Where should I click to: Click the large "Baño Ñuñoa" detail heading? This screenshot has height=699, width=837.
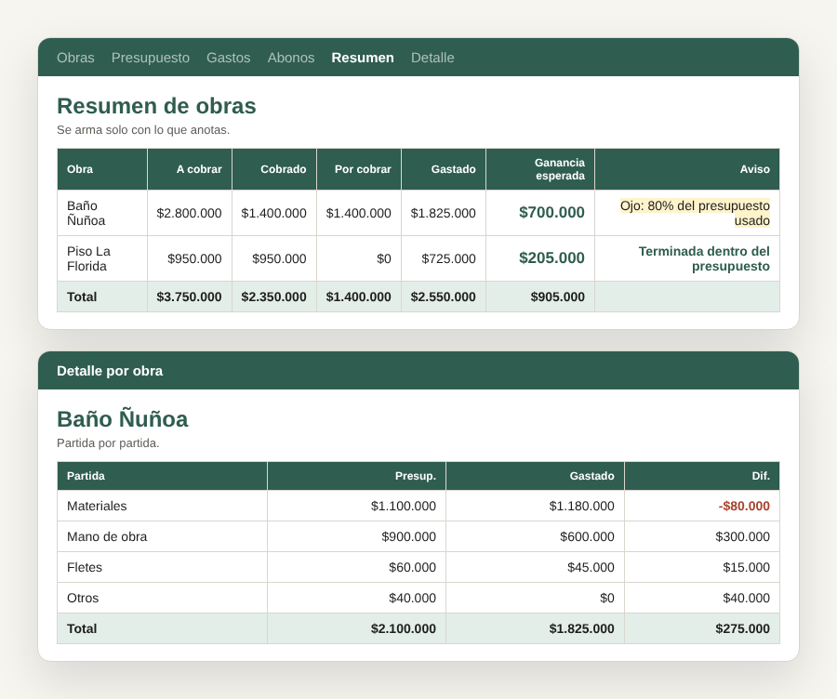pos(122,419)
